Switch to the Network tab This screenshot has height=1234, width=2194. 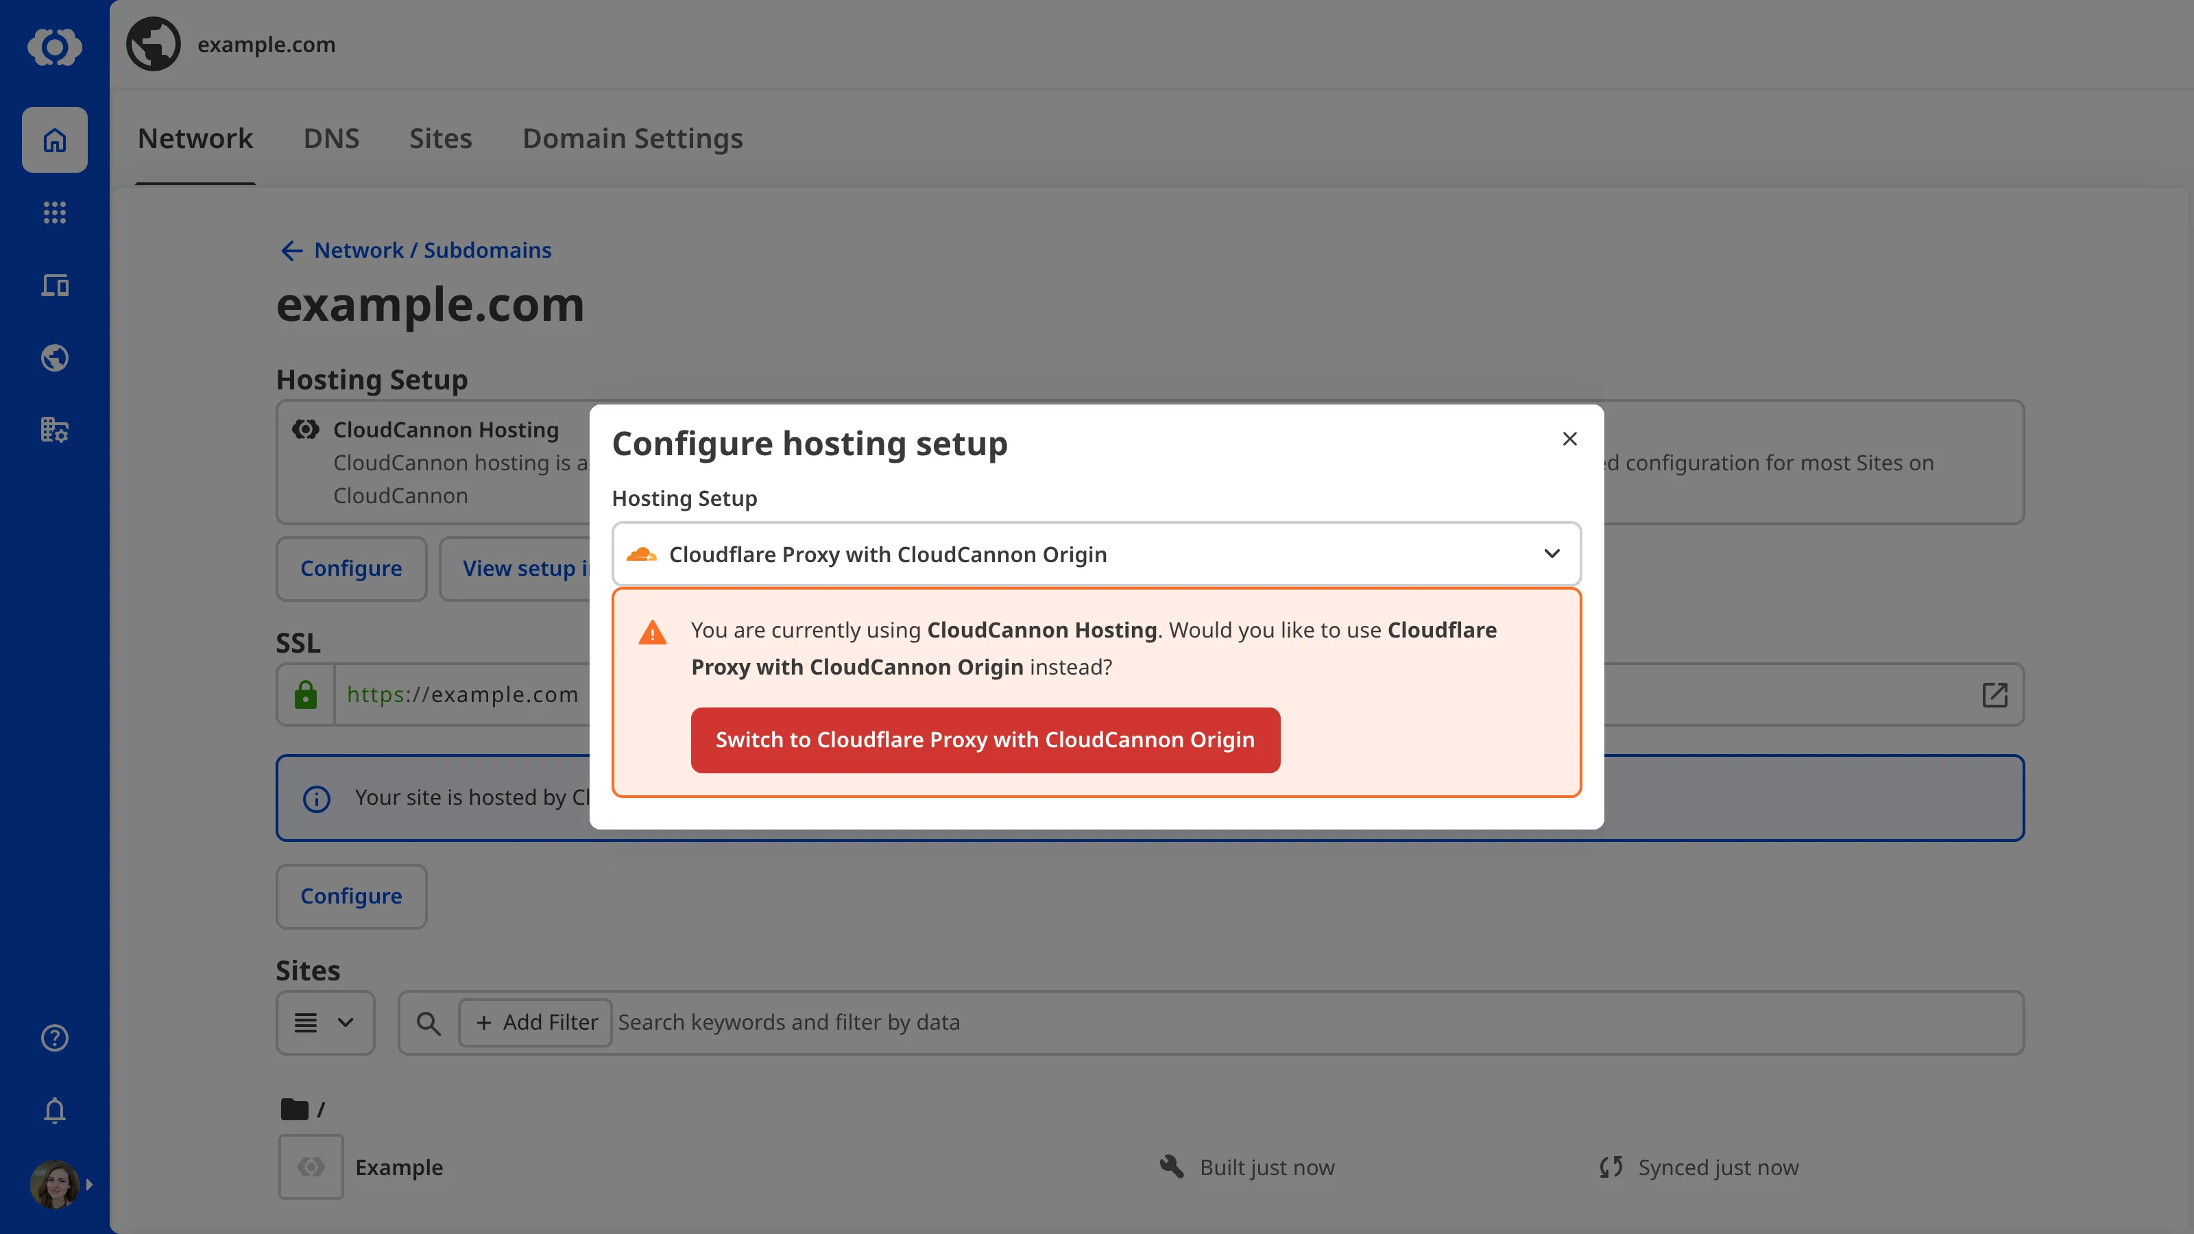[x=195, y=138]
